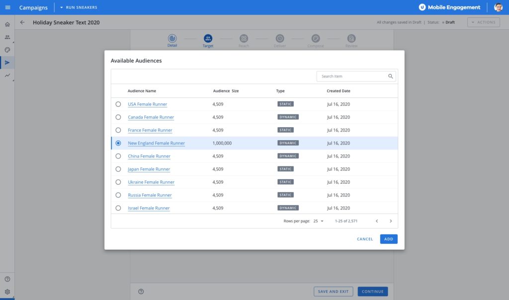The width and height of the screenshot is (509, 300).
Task: Click the back arrow beside campaign title
Action: coord(22,22)
